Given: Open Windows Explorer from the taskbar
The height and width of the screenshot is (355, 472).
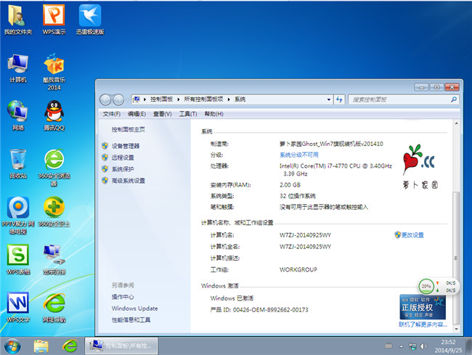Looking at the screenshot, I should (x=41, y=346).
